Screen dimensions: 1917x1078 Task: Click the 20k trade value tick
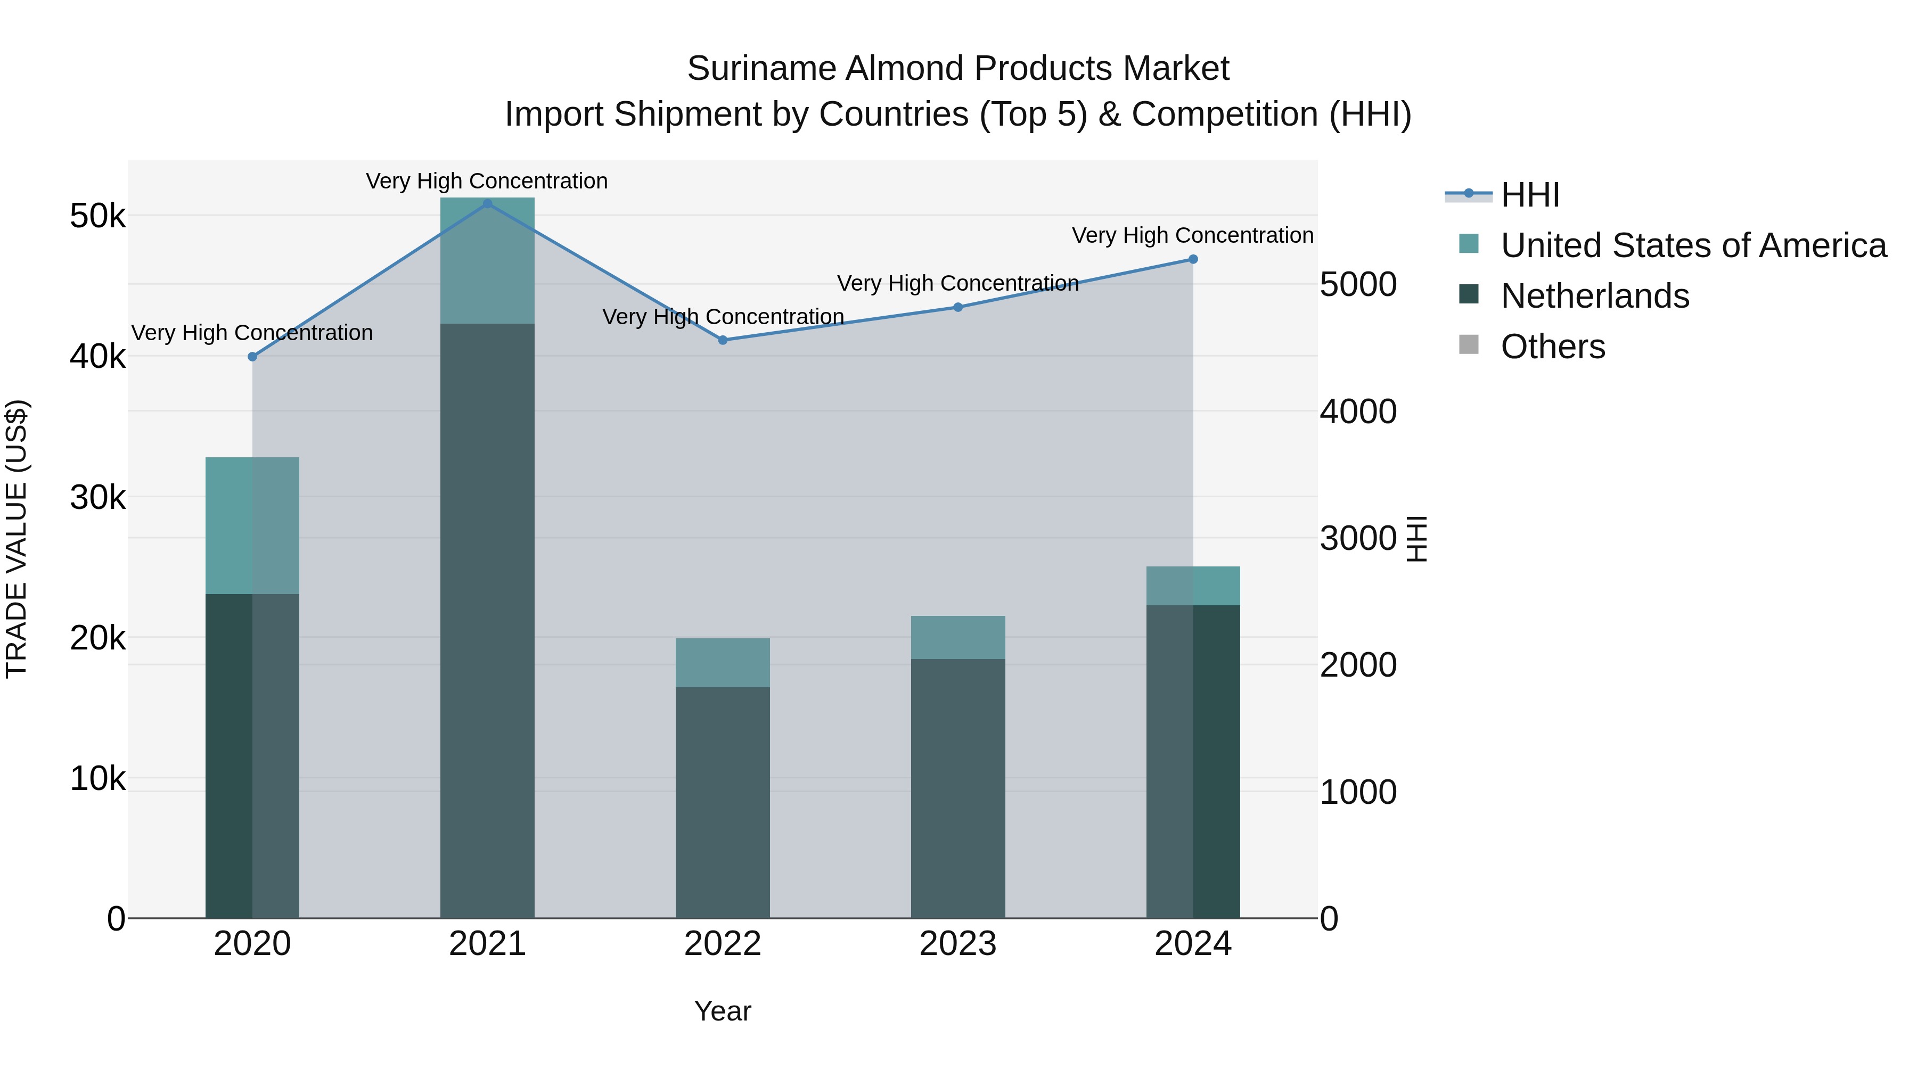[97, 638]
